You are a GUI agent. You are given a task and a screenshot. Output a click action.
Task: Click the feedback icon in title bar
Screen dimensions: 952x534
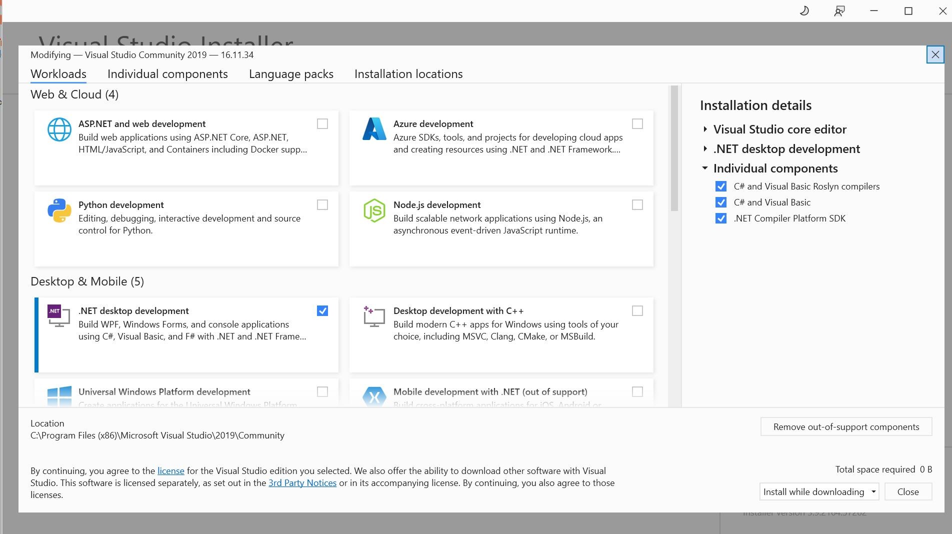point(839,11)
